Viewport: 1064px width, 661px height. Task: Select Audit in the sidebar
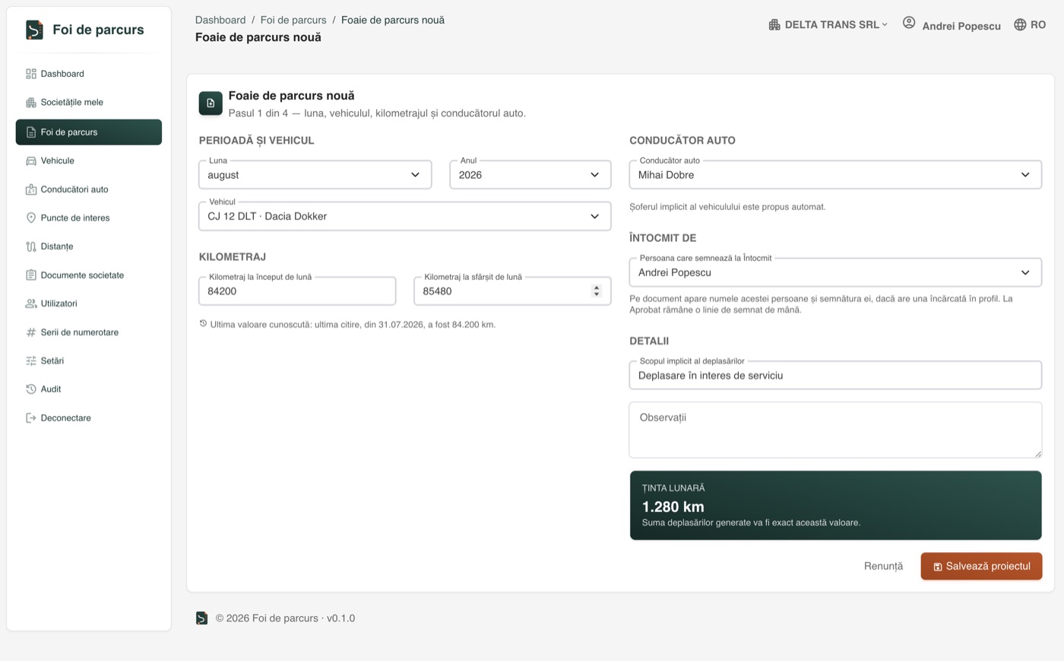pos(89,389)
